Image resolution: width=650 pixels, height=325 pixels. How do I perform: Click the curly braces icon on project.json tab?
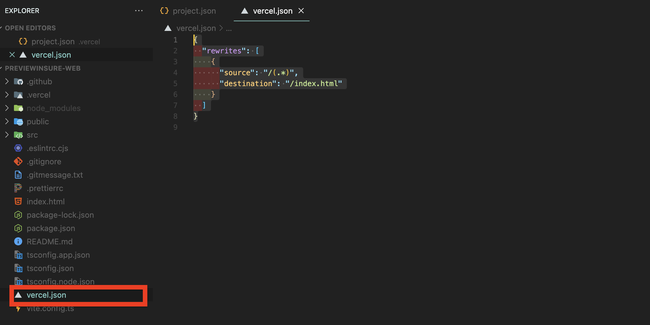coord(164,11)
